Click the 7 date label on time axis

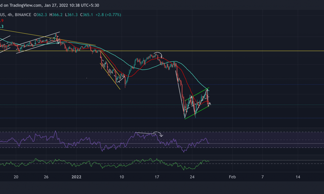point(263,177)
